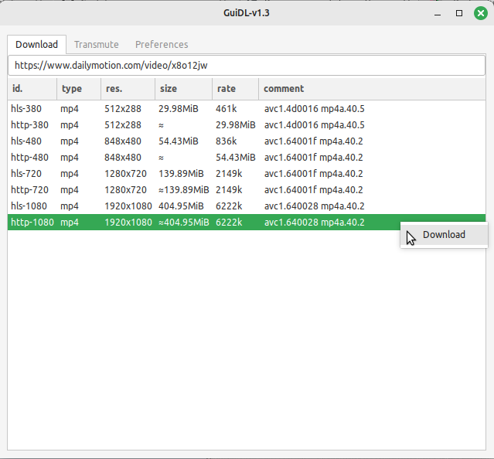The image size is (494, 459).
Task: Click Download in the context menu
Action: pos(444,235)
